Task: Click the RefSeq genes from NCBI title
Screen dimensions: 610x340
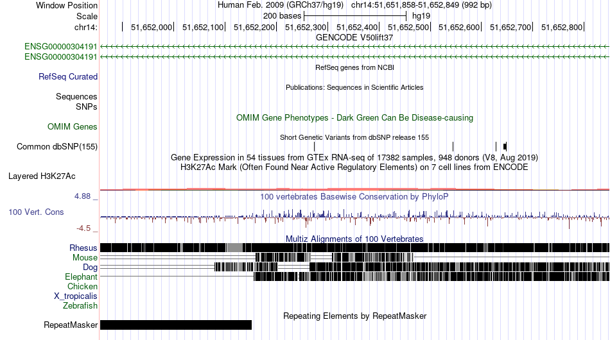Action: click(x=354, y=67)
